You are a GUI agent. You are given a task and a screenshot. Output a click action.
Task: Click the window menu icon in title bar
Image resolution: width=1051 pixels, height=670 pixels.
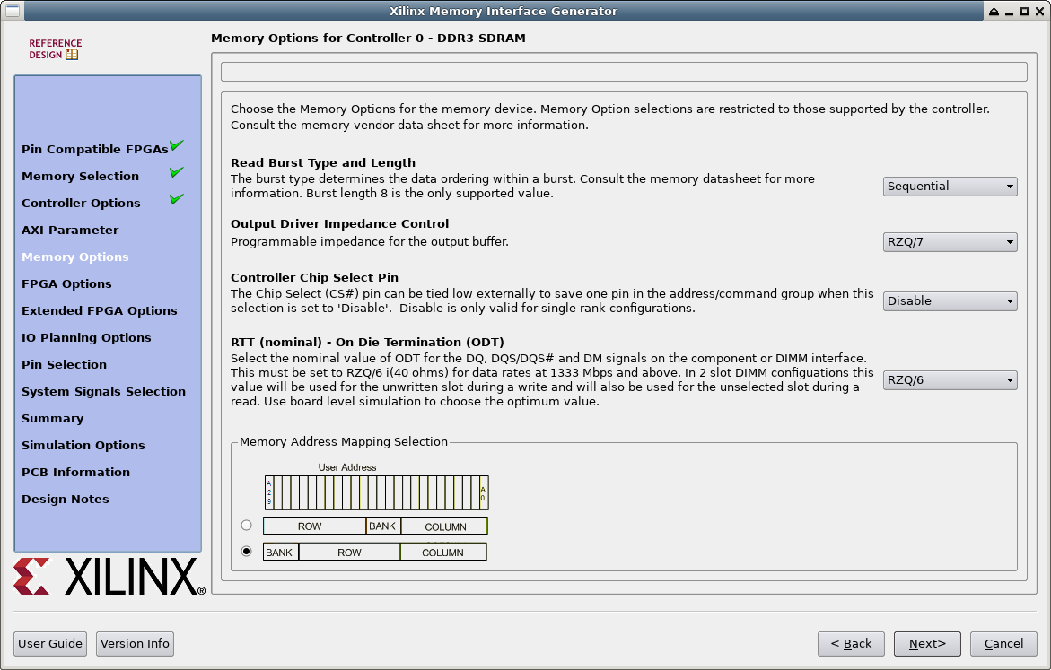click(x=12, y=11)
